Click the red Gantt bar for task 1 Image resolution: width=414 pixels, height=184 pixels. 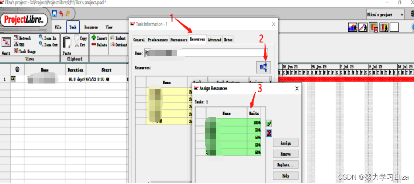pos(346,79)
